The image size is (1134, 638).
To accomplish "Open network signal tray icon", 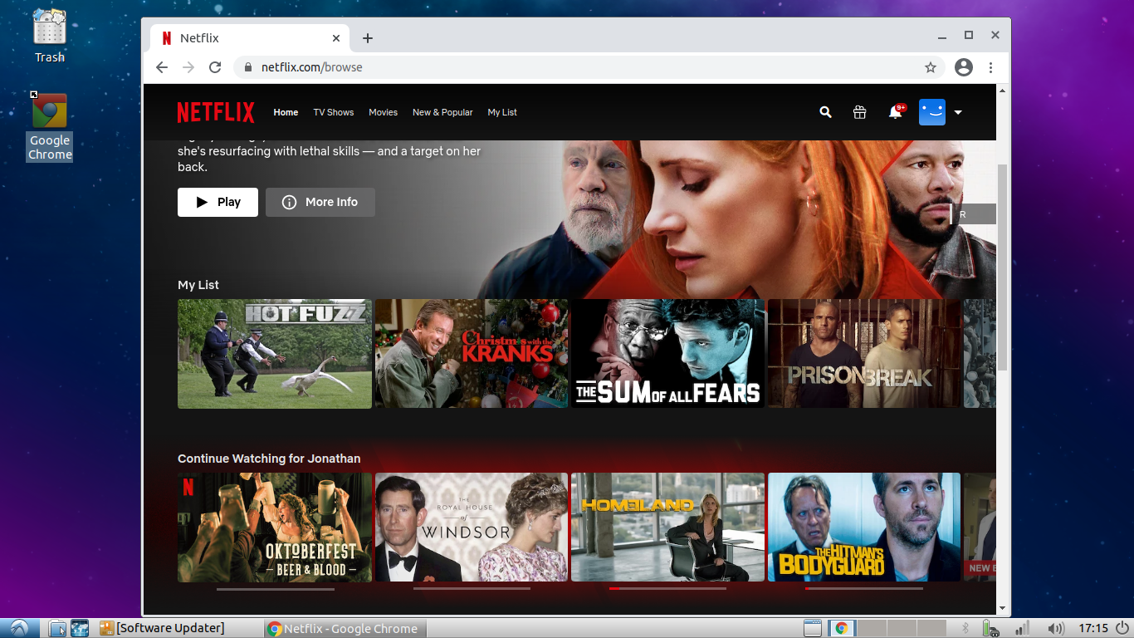I will 1023,628.
